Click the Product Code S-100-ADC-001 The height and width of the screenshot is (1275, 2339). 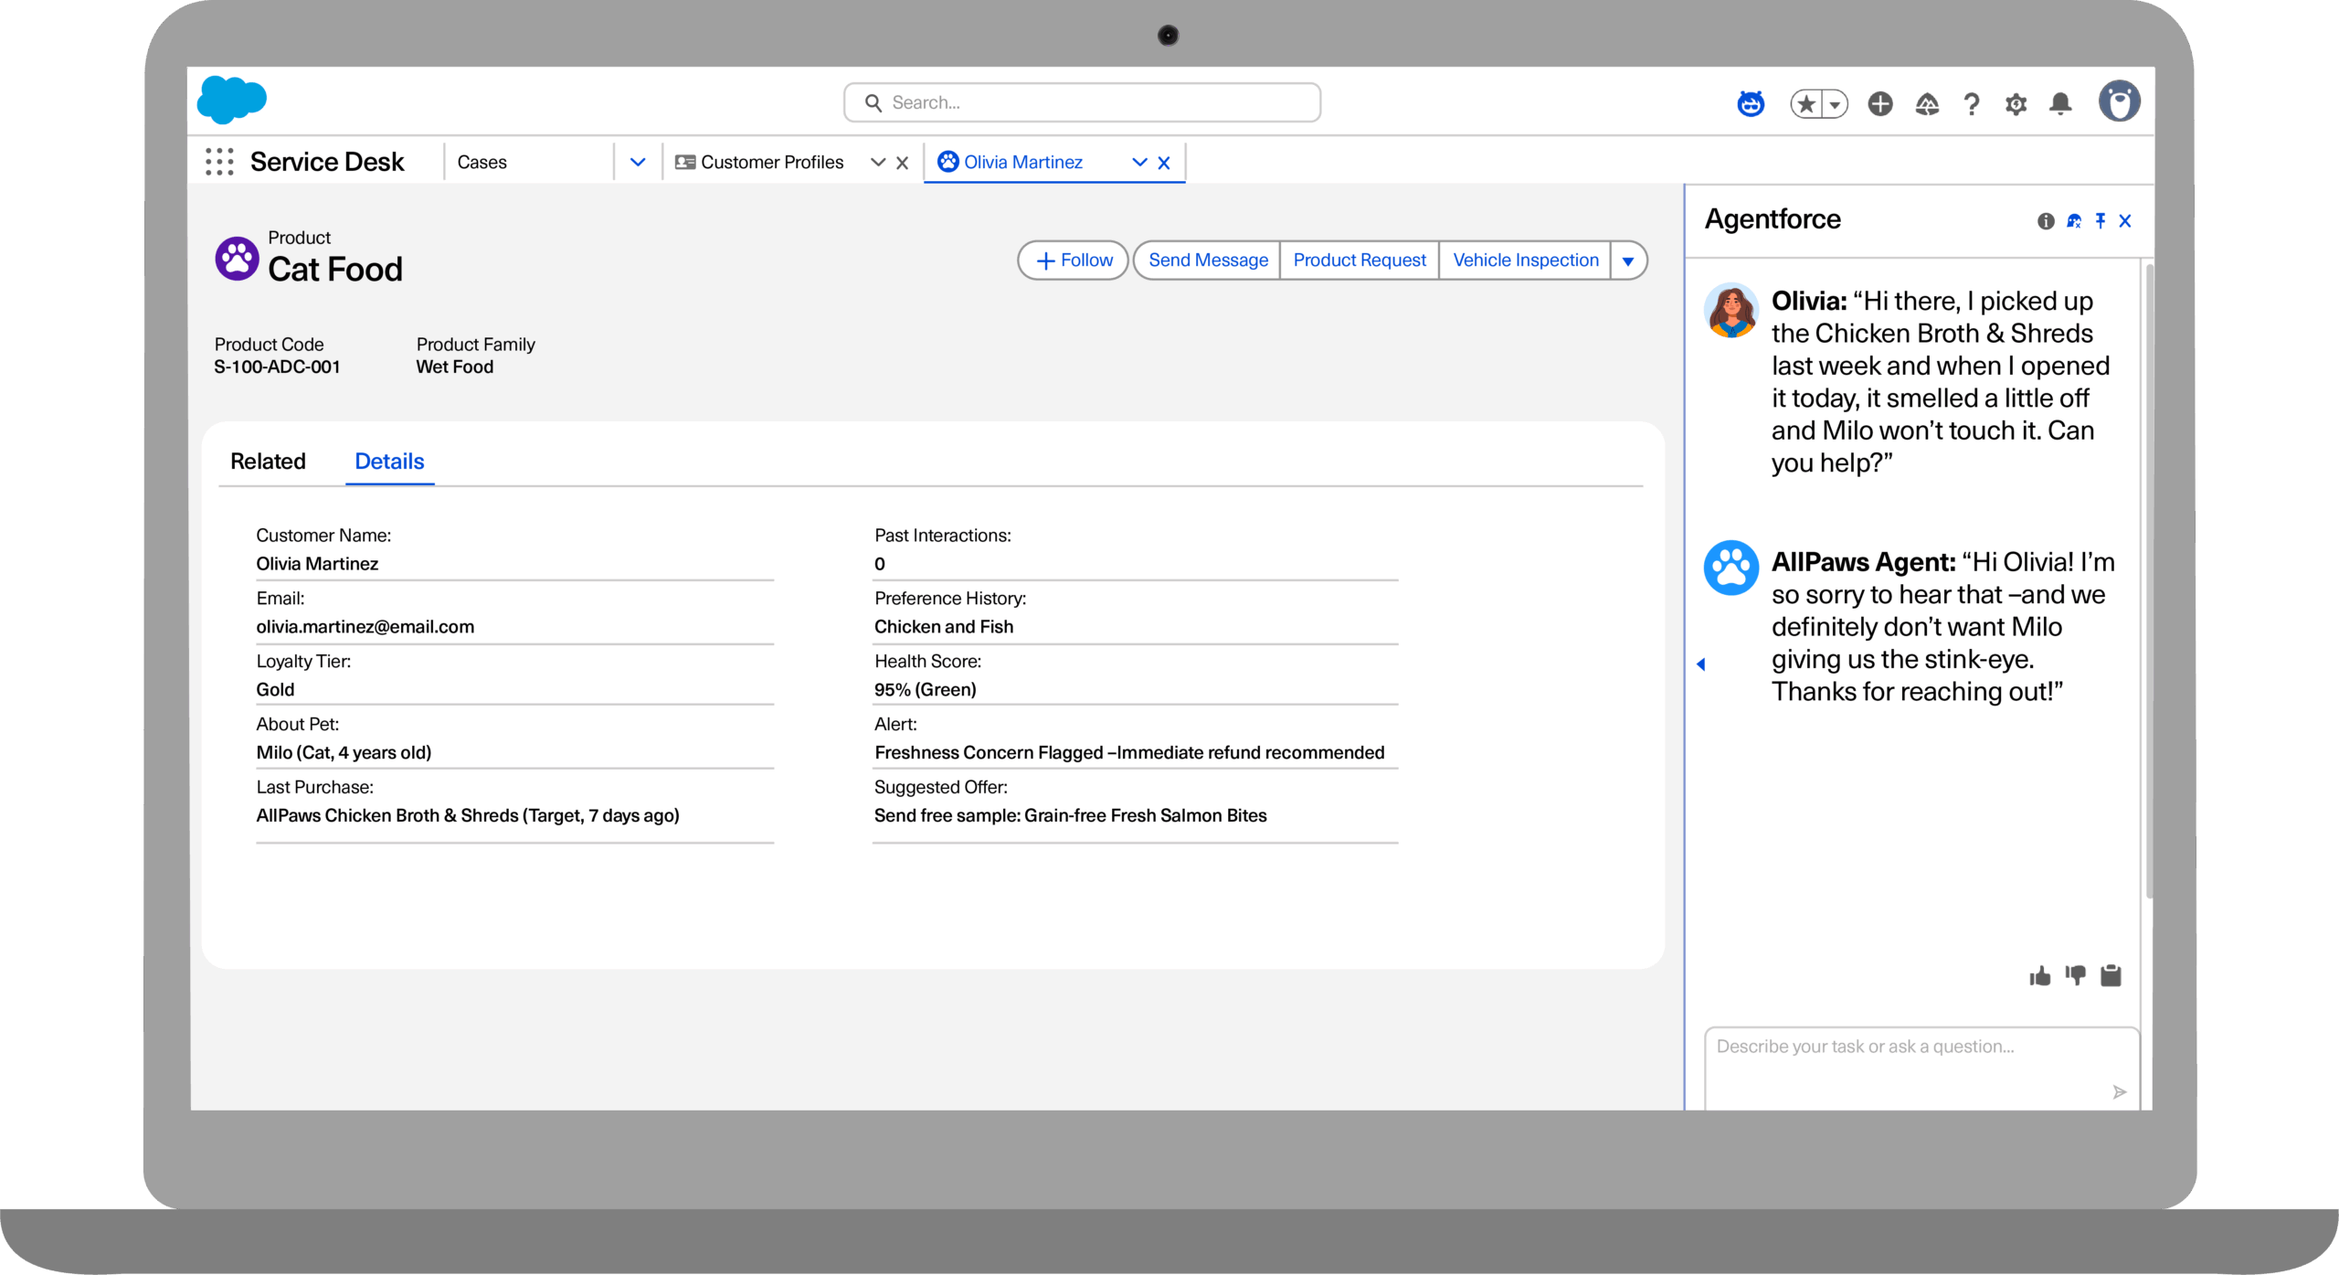pos(277,367)
